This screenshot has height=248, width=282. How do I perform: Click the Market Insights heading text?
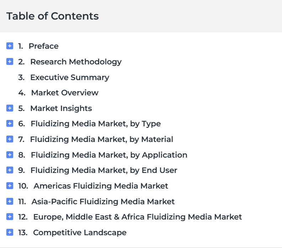(61, 109)
